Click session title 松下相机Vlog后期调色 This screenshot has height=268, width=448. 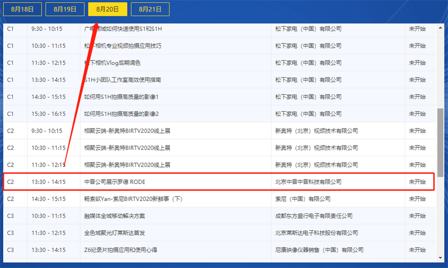(112, 63)
